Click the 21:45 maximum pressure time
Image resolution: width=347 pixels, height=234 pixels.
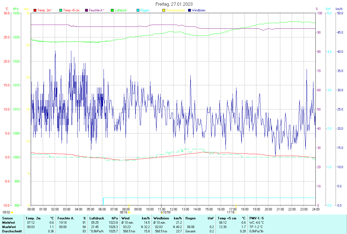click(95, 227)
